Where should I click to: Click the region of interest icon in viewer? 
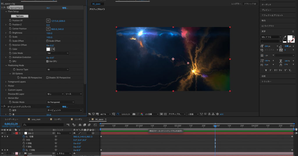point(161,114)
